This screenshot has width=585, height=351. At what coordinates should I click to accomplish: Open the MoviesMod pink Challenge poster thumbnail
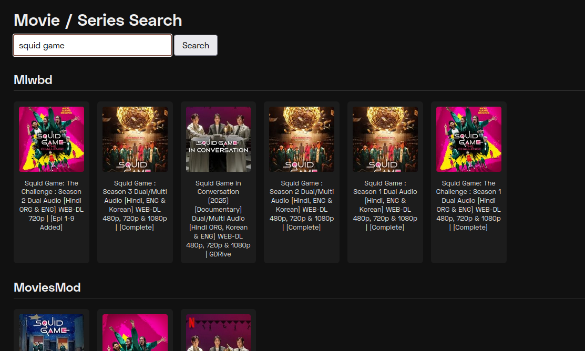pyautogui.click(x=135, y=333)
